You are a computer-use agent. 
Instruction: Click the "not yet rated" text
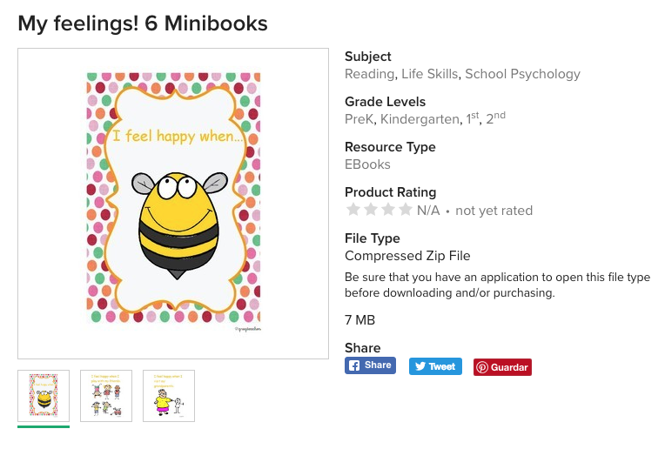494,211
